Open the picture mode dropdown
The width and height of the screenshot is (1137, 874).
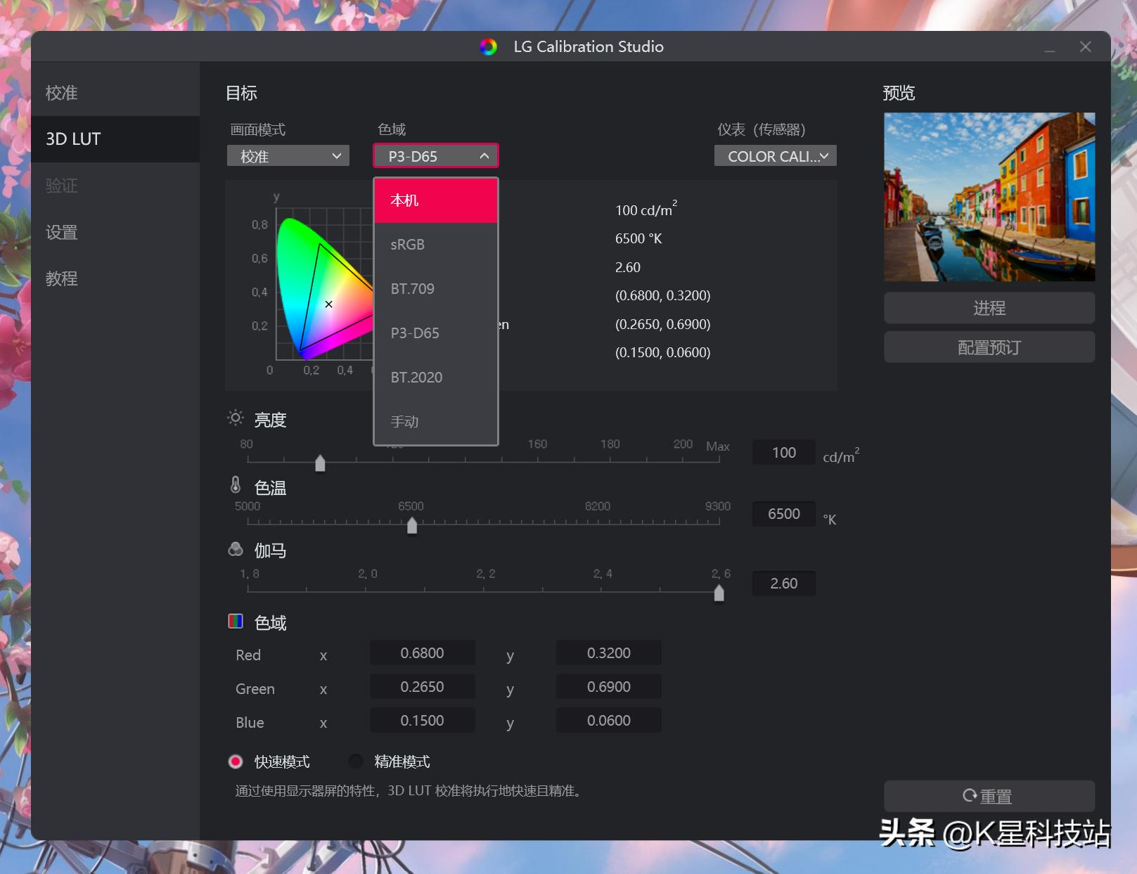point(288,156)
